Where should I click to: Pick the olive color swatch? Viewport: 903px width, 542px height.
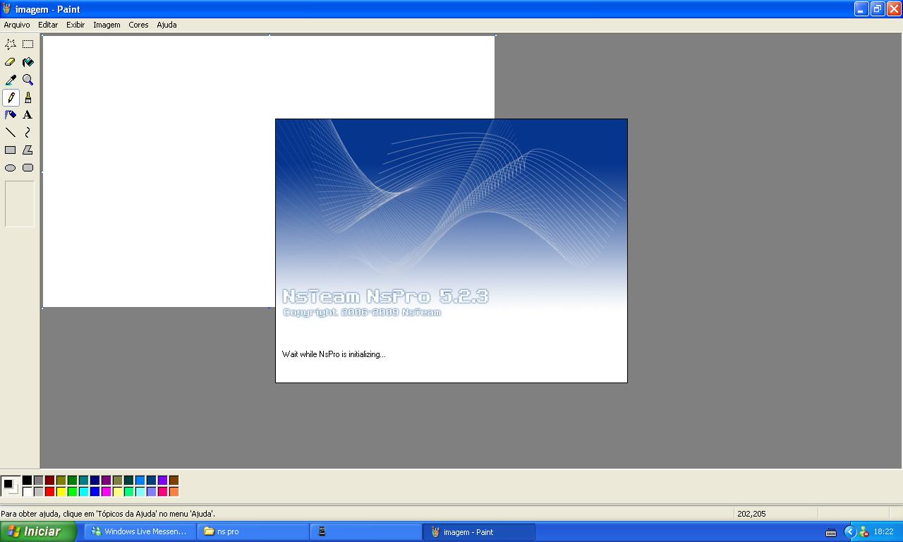coord(61,481)
